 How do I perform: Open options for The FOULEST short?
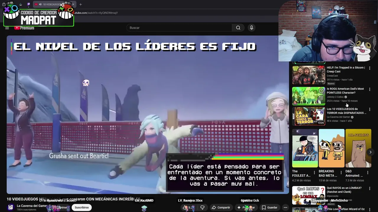pyautogui.click(x=314, y=173)
